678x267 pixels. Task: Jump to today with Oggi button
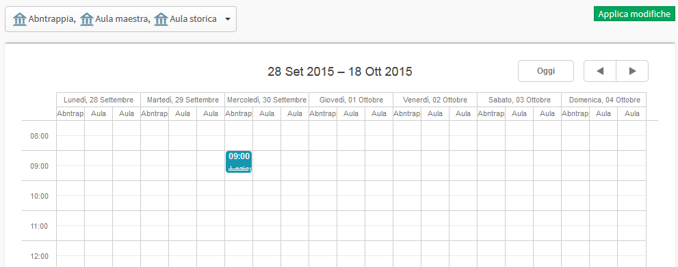coord(546,71)
